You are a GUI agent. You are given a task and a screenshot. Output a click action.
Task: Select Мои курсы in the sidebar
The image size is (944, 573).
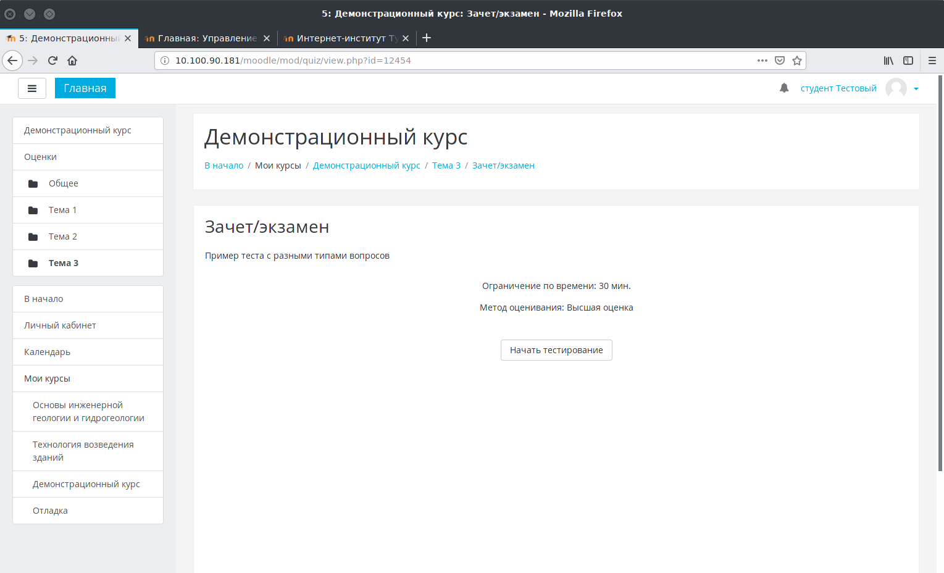point(88,379)
